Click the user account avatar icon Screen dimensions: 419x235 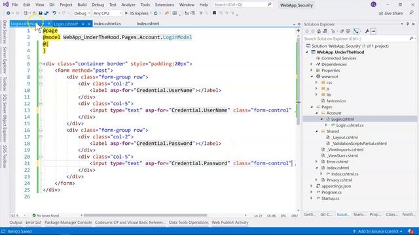373,5
